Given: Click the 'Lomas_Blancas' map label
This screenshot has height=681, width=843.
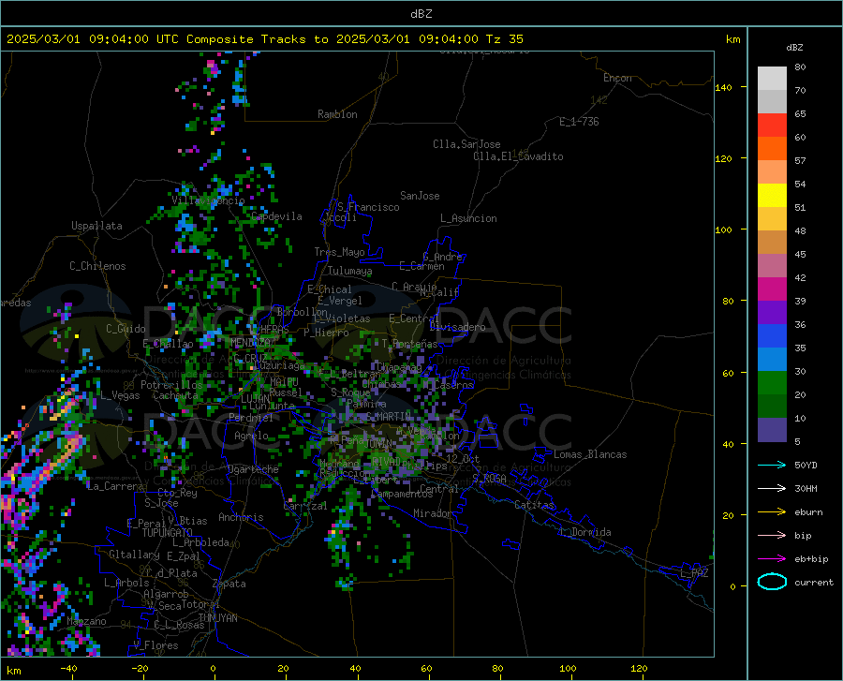Looking at the screenshot, I should [590, 454].
